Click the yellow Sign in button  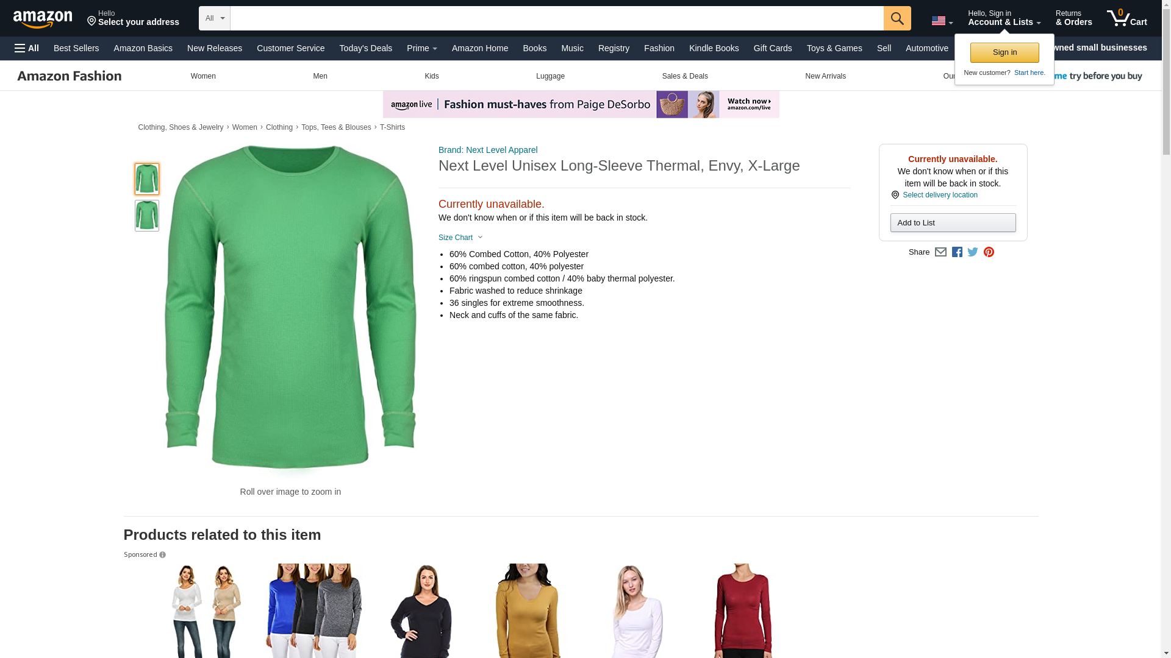(1004, 52)
